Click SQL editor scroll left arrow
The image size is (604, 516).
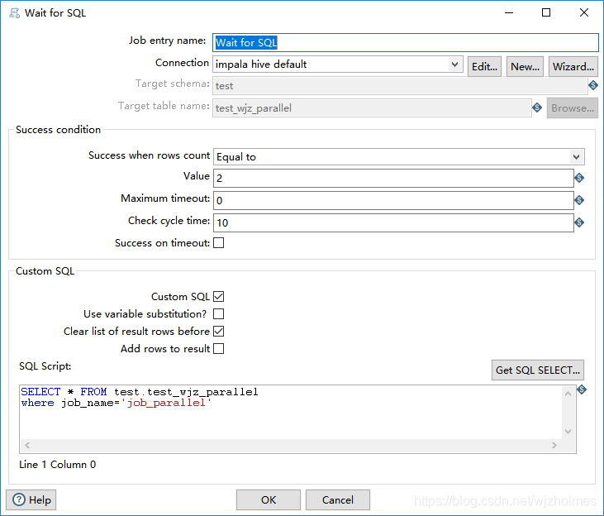27,445
